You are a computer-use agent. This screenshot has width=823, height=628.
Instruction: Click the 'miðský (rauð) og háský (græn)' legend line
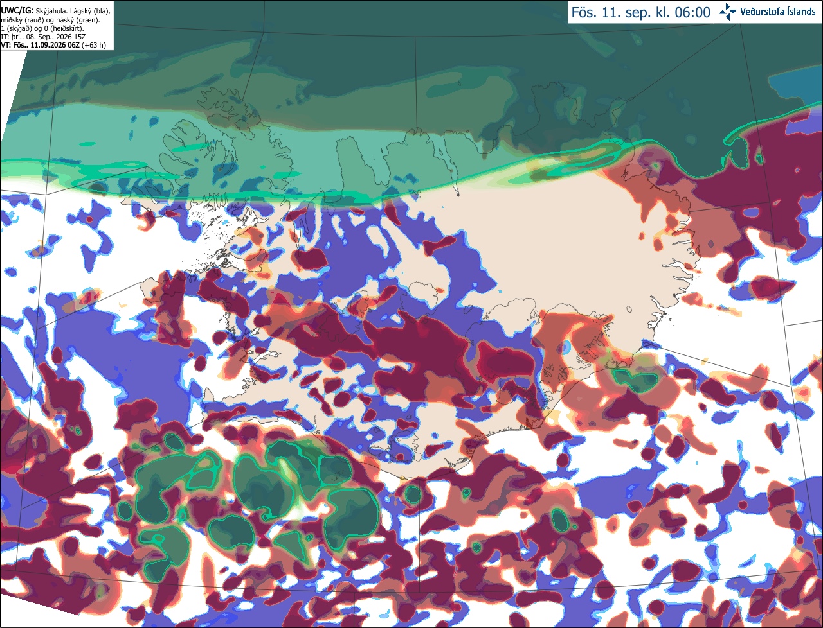(x=50, y=20)
